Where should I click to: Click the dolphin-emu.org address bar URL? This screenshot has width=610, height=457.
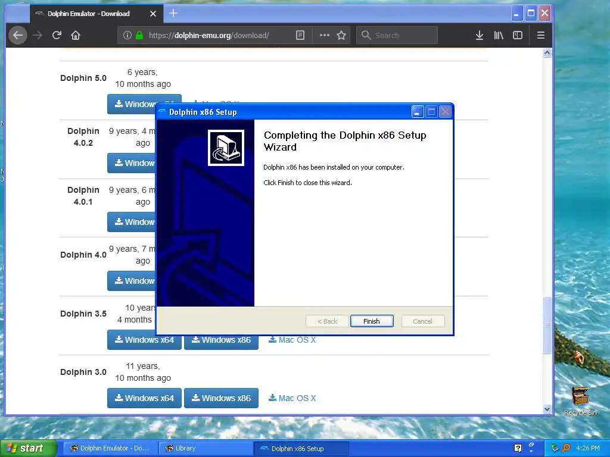(x=209, y=35)
